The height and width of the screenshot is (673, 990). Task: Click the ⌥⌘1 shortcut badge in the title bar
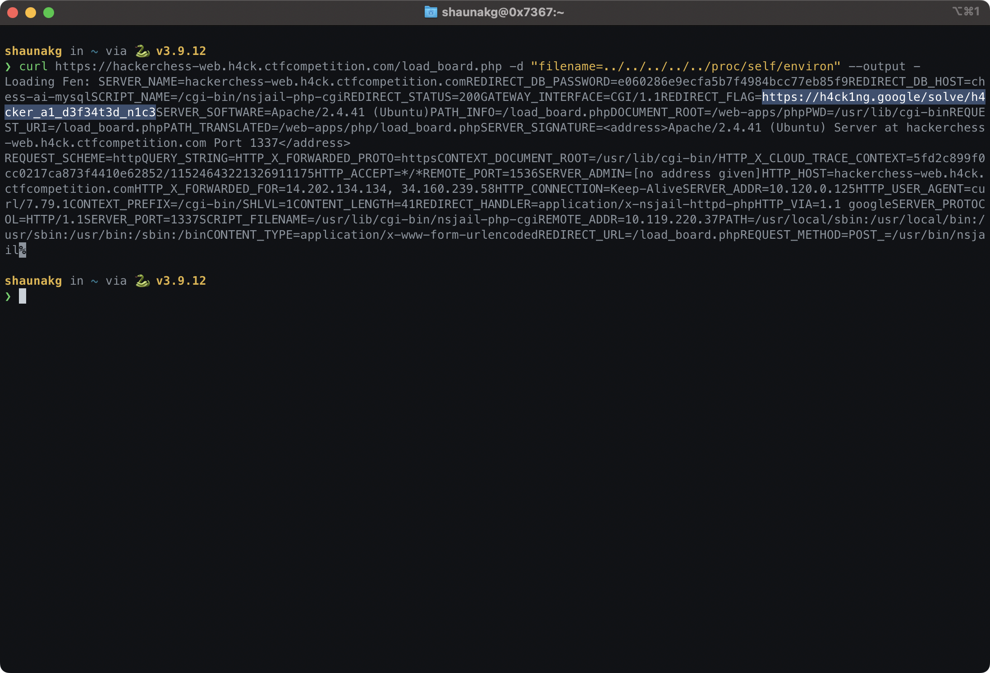966,12
